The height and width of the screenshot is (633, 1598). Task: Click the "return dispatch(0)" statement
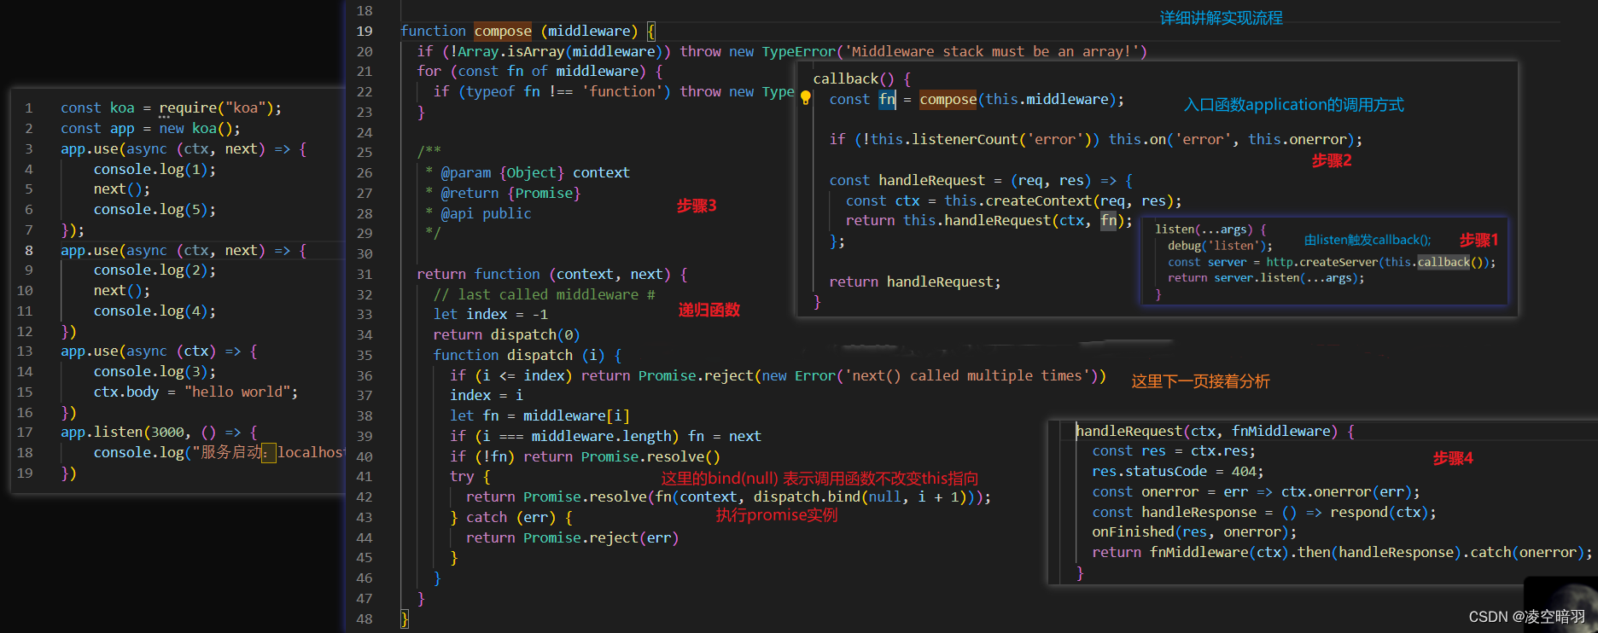507,335
